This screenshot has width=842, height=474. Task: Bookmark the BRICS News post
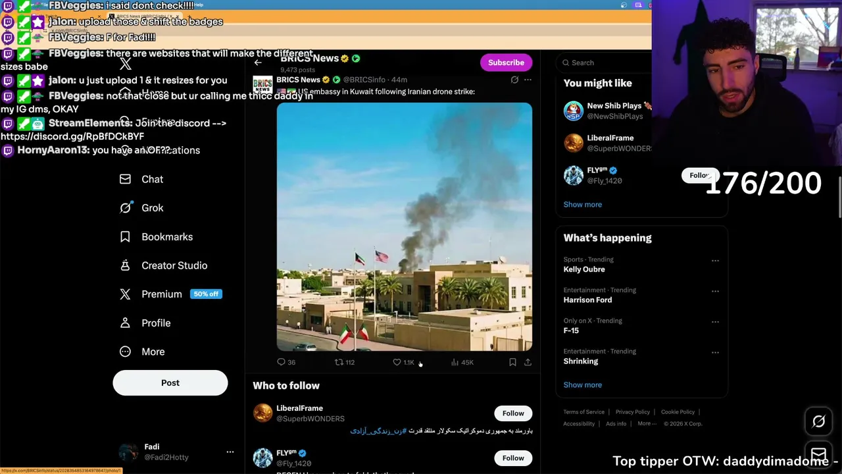point(512,362)
